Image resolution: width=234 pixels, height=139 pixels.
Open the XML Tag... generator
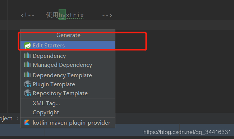coord(68,103)
